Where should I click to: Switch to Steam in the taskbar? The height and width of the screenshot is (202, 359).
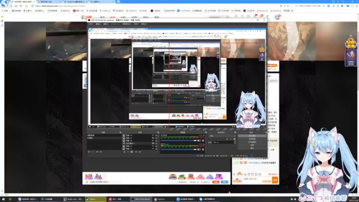point(96,199)
